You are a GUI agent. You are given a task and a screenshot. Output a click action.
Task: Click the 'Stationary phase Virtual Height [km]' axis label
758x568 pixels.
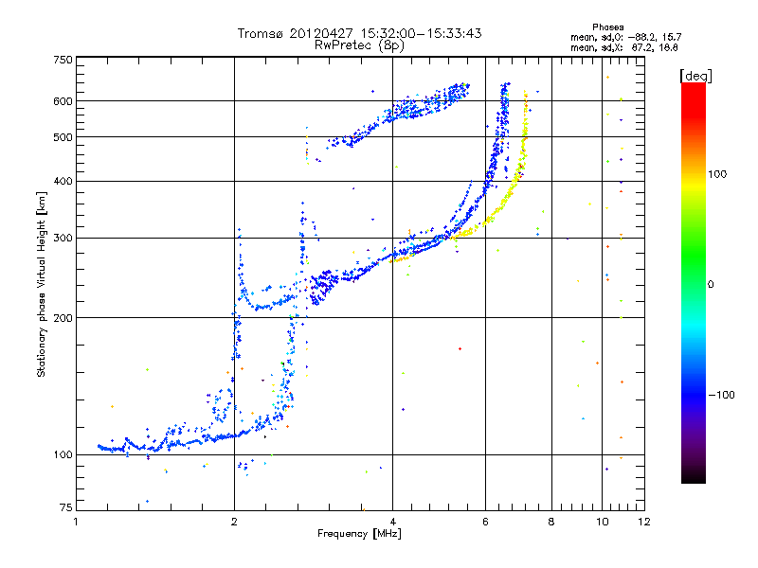[42, 285]
